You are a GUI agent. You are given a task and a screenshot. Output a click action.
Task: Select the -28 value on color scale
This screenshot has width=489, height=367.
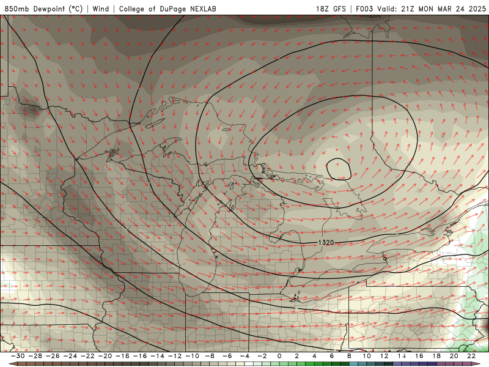click(35, 356)
